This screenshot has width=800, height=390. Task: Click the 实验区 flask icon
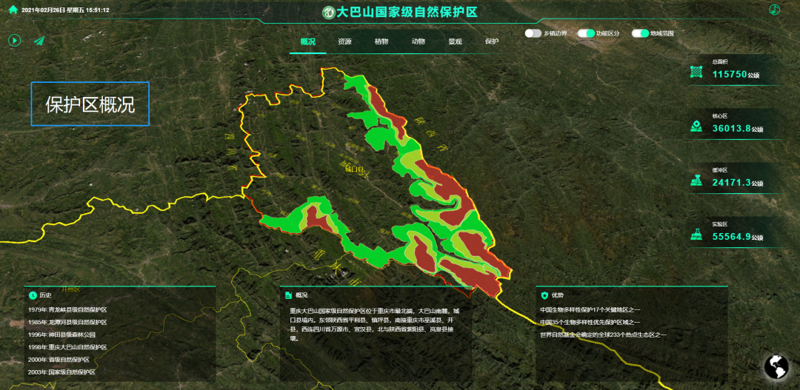[696, 235]
